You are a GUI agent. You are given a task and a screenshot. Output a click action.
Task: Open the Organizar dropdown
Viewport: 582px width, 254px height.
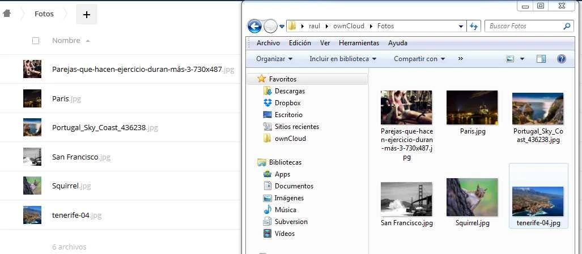click(x=274, y=59)
